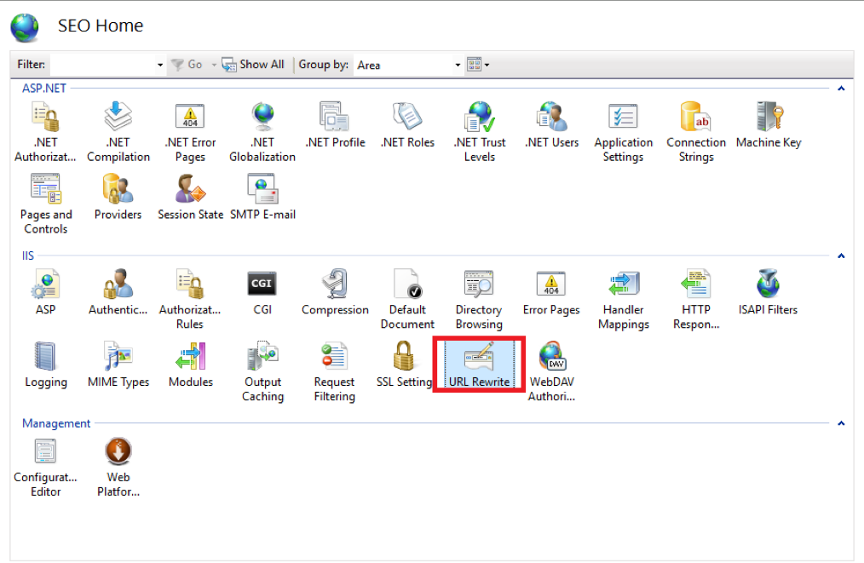Open Compression feature
Screen dimensions: 864x563
335,292
